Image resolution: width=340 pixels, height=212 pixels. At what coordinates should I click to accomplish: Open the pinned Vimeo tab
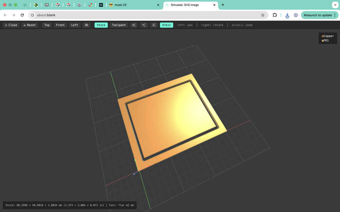101,5
